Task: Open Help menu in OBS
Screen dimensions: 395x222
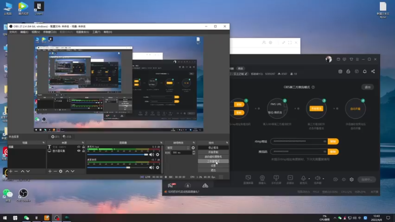Action: click(108, 32)
